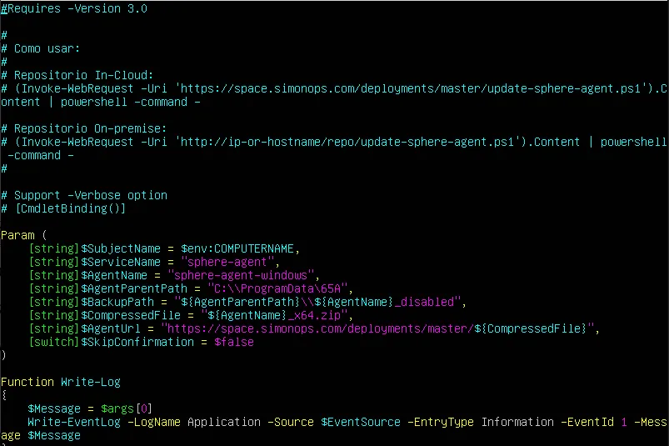This screenshot has height=446, width=669.
Task: Click the '-EventId 1' argument
Action: coord(594,422)
